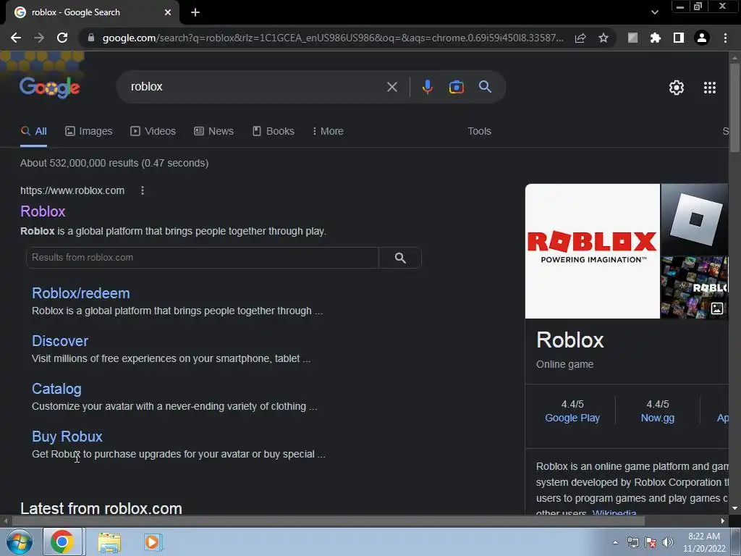741x556 pixels.
Task: Expand the More search filters
Action: pos(328,132)
